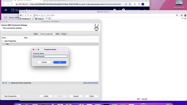
Task: Open the SSH tab
Action: 58,34
